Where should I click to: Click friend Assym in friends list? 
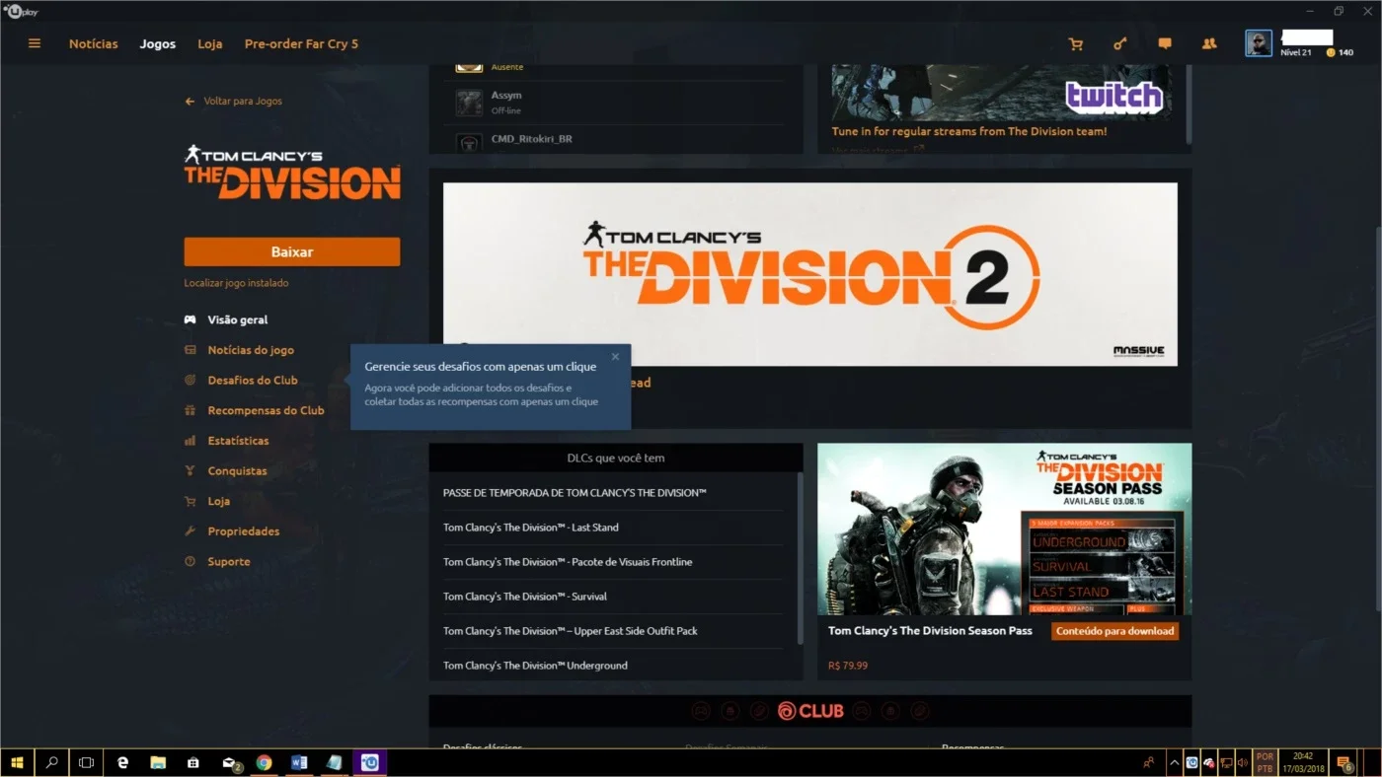(617, 103)
